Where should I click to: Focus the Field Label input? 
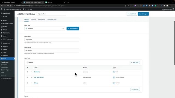click(52, 39)
